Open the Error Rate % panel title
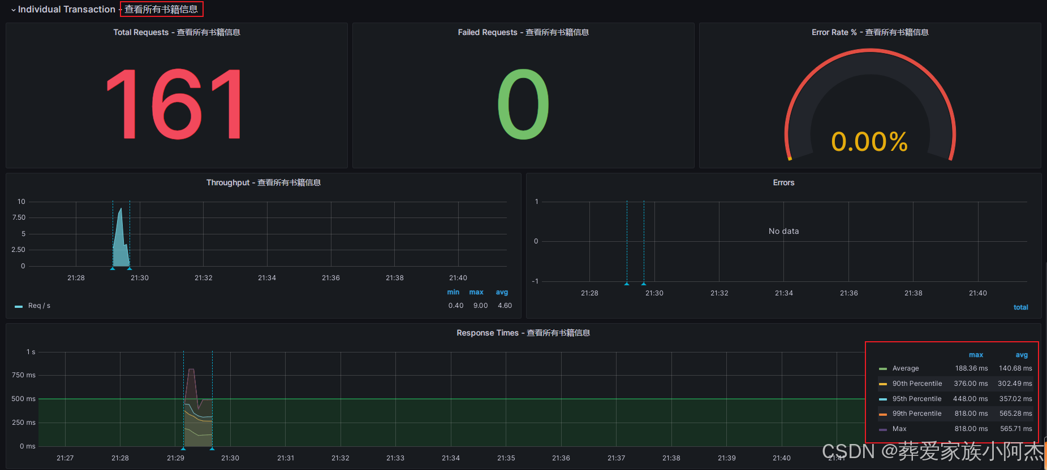This screenshot has height=470, width=1047. [x=870, y=33]
